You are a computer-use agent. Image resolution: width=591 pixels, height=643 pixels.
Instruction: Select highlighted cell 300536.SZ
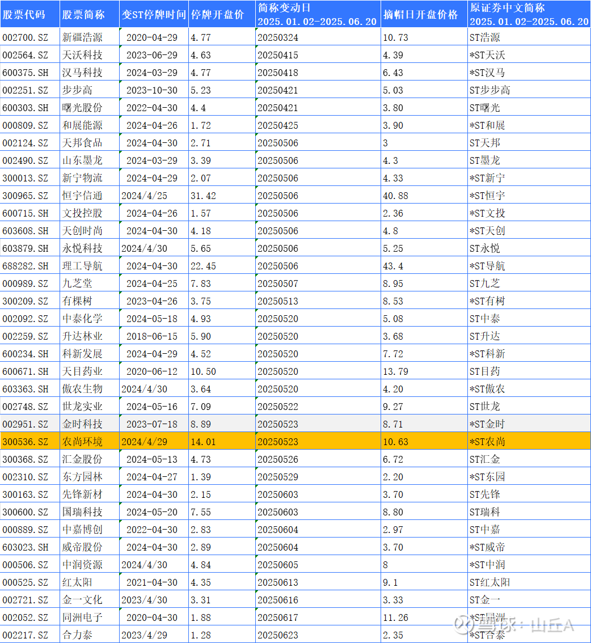(30, 442)
